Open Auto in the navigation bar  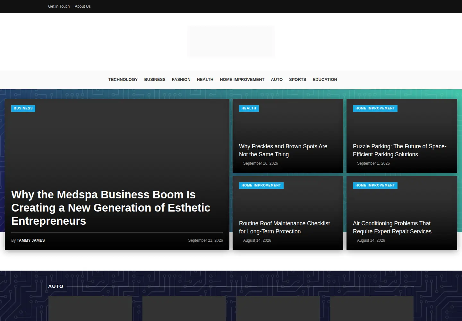point(277,80)
